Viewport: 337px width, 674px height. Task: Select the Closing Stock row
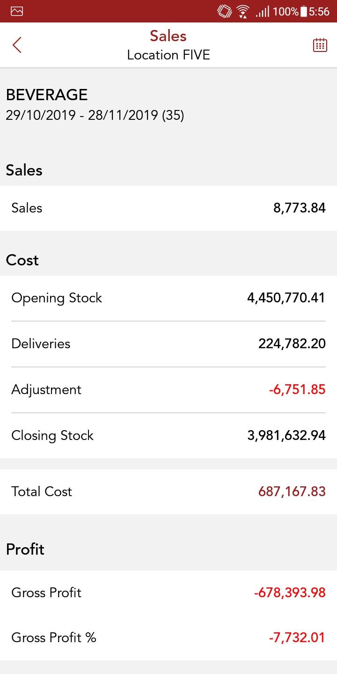[x=168, y=435]
